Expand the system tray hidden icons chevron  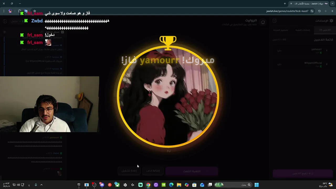pos(41,185)
